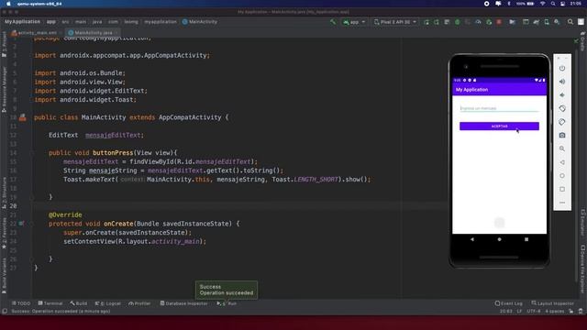Click the emulator Zoom magnifier button
587x330 pixels.
(562, 148)
